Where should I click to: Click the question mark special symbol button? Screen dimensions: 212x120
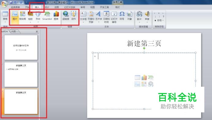click(163, 16)
